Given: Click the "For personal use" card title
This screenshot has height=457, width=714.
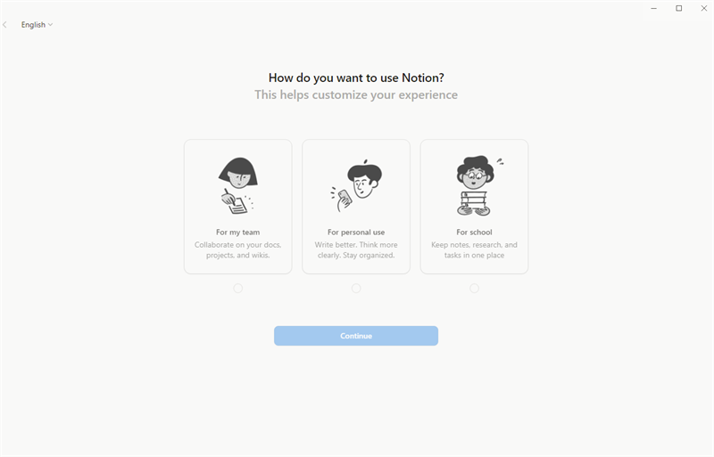Looking at the screenshot, I should coord(356,233).
